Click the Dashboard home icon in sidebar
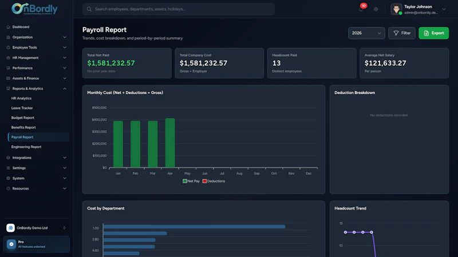The image size is (458, 257). 8,27
